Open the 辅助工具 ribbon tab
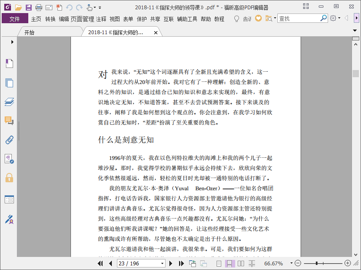 click(x=187, y=19)
